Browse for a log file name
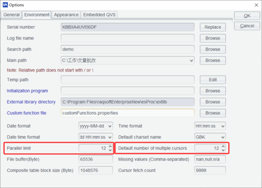 click(213, 38)
